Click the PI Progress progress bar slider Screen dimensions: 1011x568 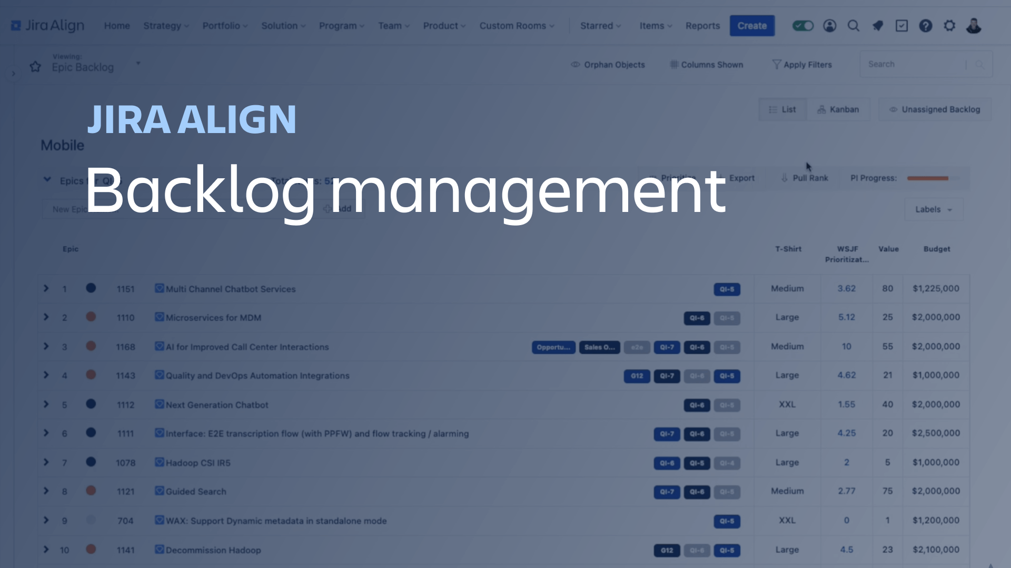(930, 178)
